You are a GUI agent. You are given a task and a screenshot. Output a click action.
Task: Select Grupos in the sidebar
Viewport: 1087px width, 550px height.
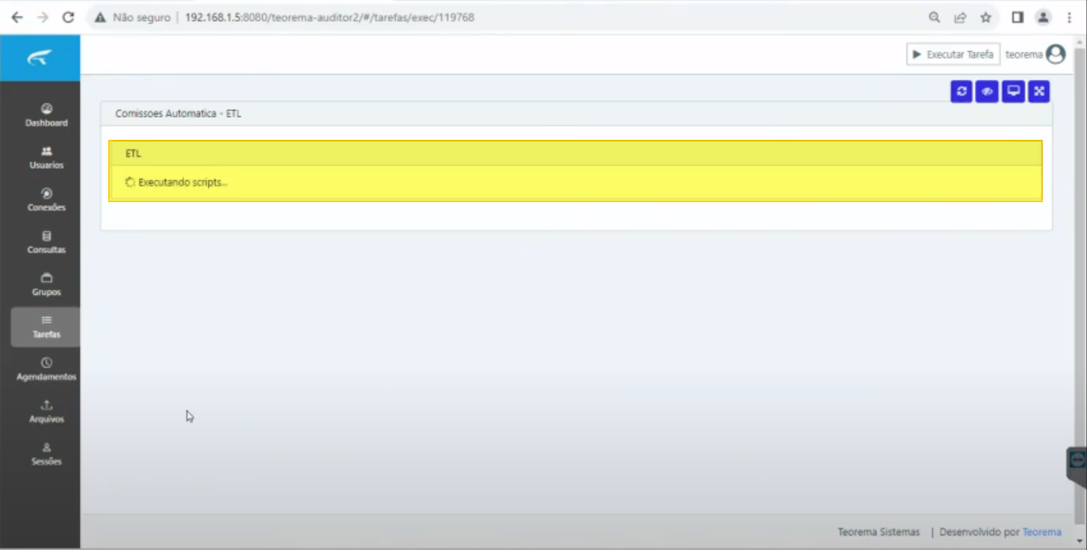(x=46, y=284)
